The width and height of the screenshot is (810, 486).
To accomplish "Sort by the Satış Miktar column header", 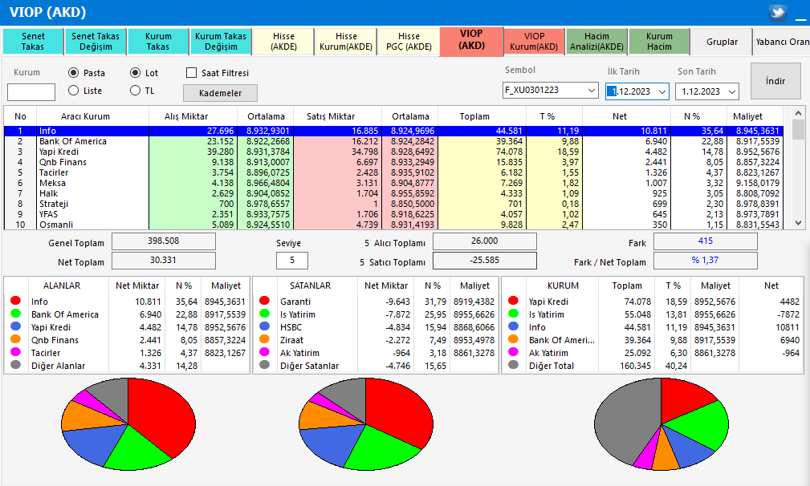I will [337, 116].
